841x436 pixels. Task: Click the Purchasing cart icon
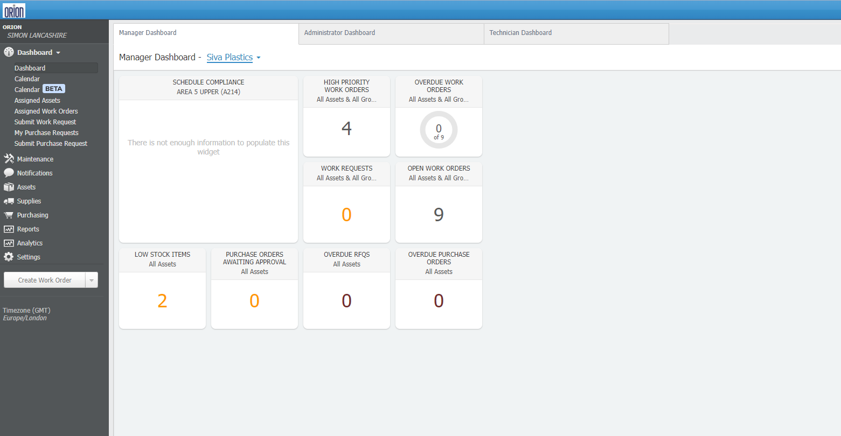tap(9, 215)
